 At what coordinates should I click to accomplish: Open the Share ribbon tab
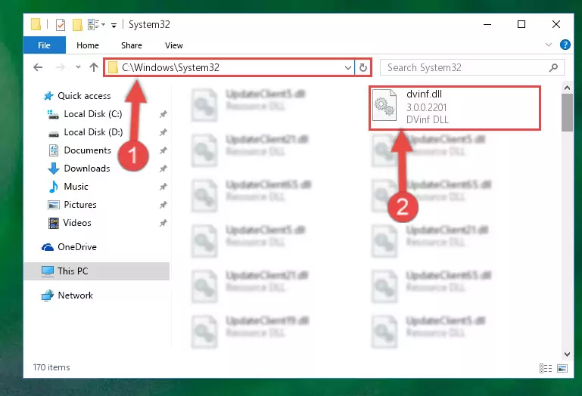132,45
